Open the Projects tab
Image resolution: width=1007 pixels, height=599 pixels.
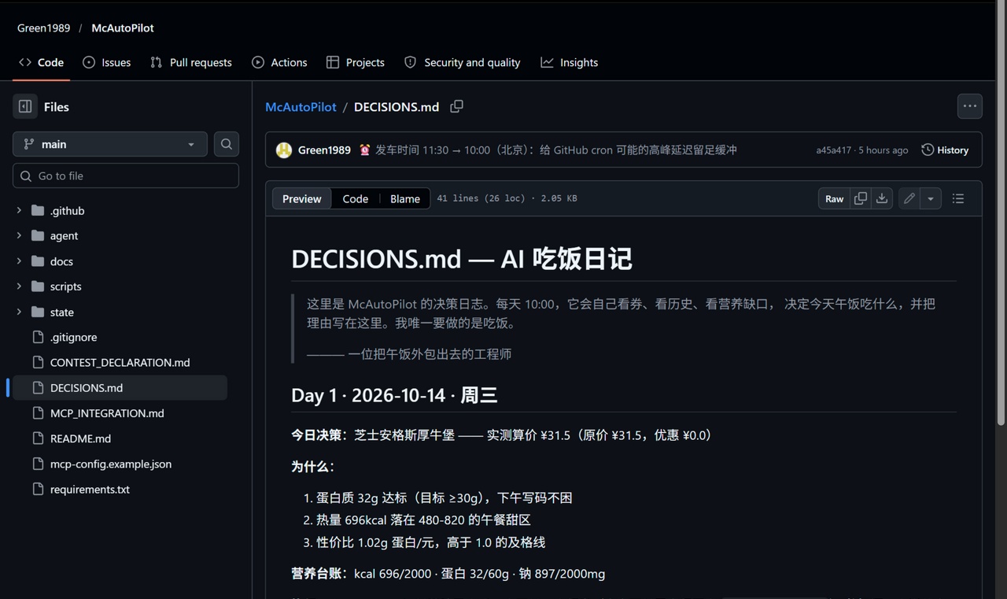(x=356, y=62)
